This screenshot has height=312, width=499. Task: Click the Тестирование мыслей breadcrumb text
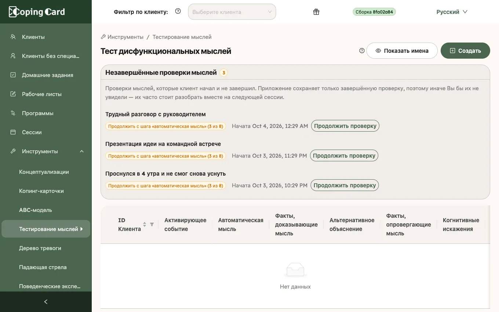pos(182,37)
